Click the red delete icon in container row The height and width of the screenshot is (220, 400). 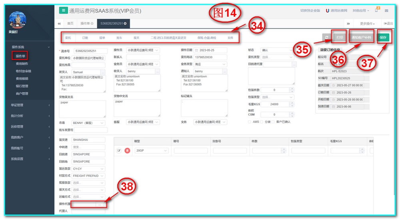coord(127,151)
